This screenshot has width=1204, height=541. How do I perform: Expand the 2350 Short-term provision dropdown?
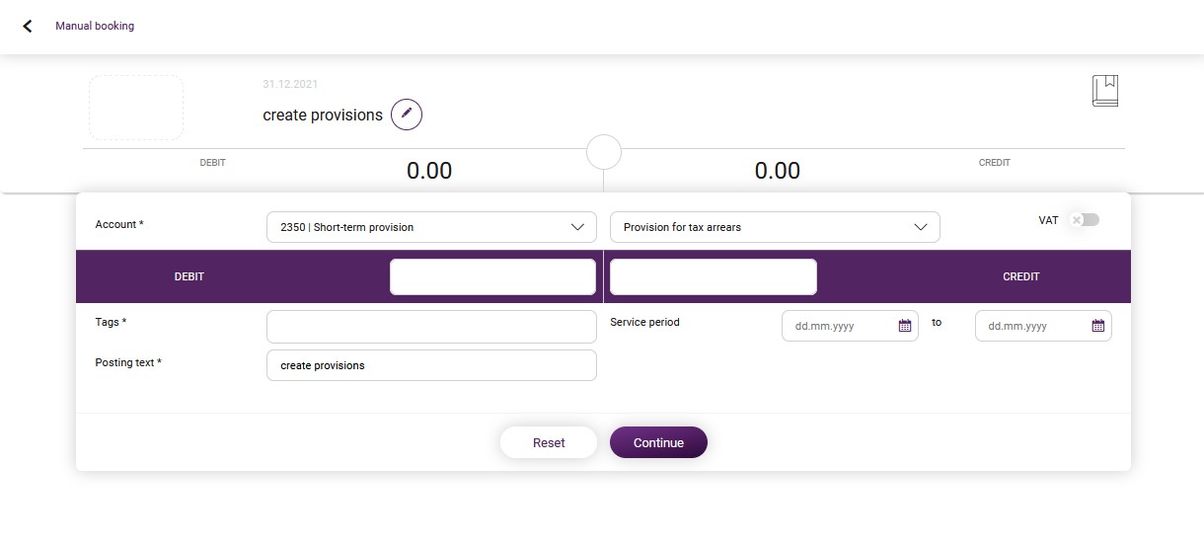point(431,227)
